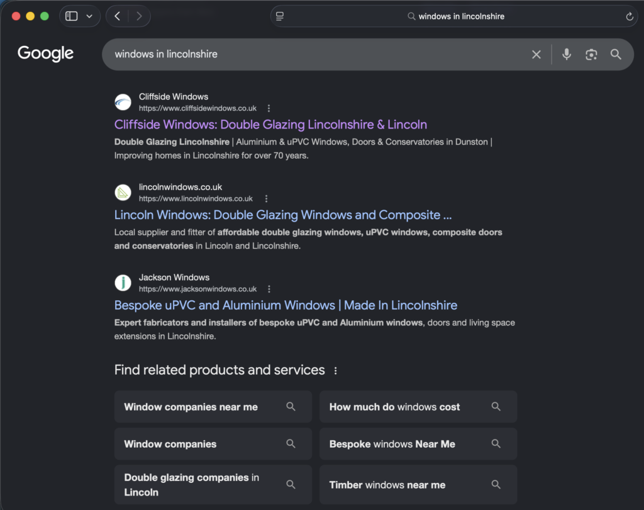Search 'Window companies near me' suggestion
The height and width of the screenshot is (510, 644).
tap(213, 407)
